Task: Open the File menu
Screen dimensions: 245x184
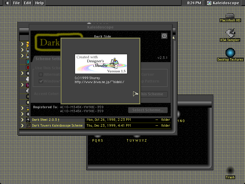Action: [x=17, y=3]
